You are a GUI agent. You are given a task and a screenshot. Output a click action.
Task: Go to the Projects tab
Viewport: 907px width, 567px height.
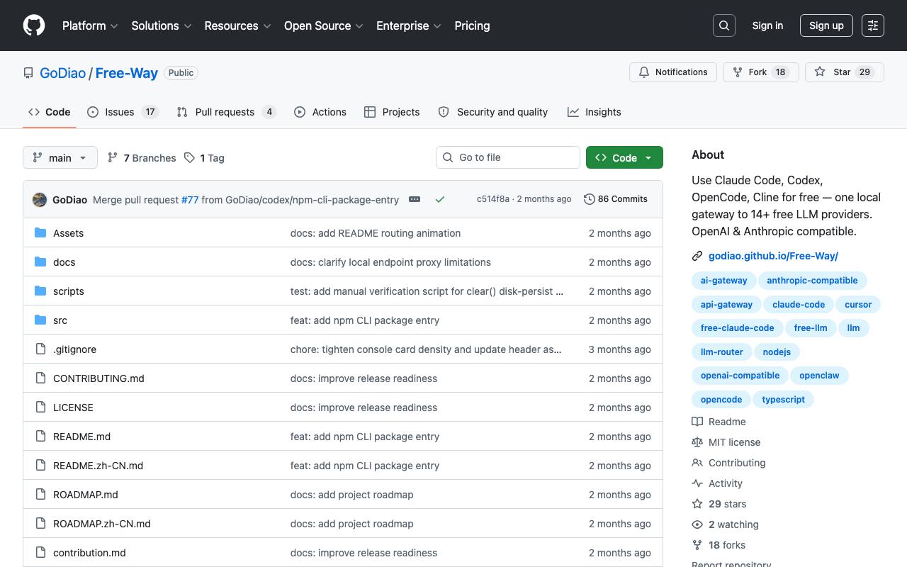392,112
